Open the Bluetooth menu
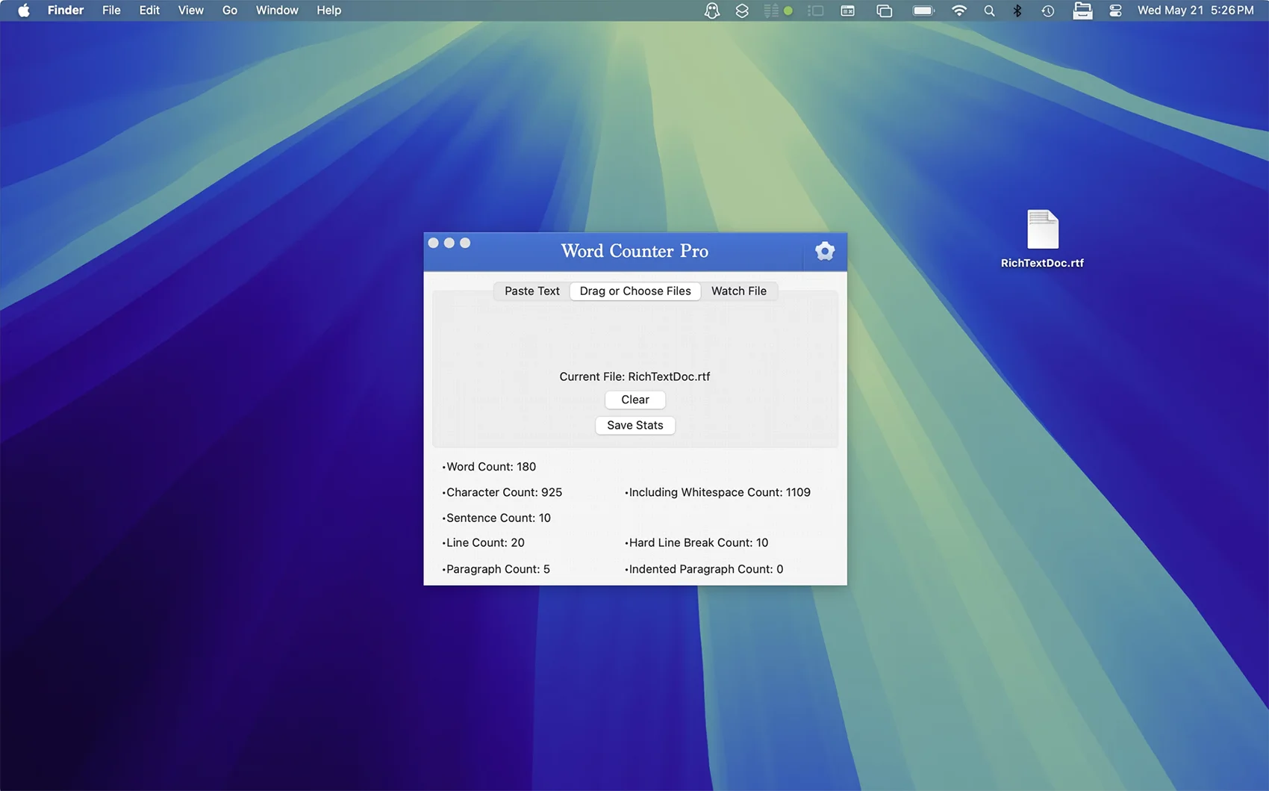Viewport: 1269px width, 791px height. click(1017, 10)
